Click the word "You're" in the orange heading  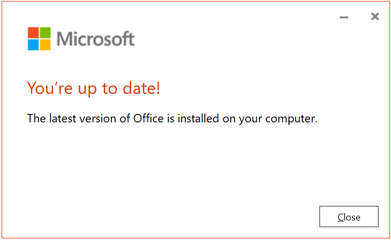point(48,88)
